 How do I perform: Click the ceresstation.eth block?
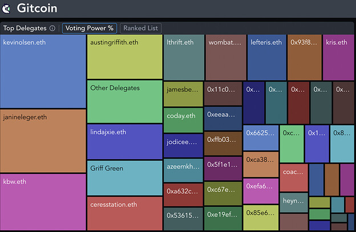click(x=124, y=213)
